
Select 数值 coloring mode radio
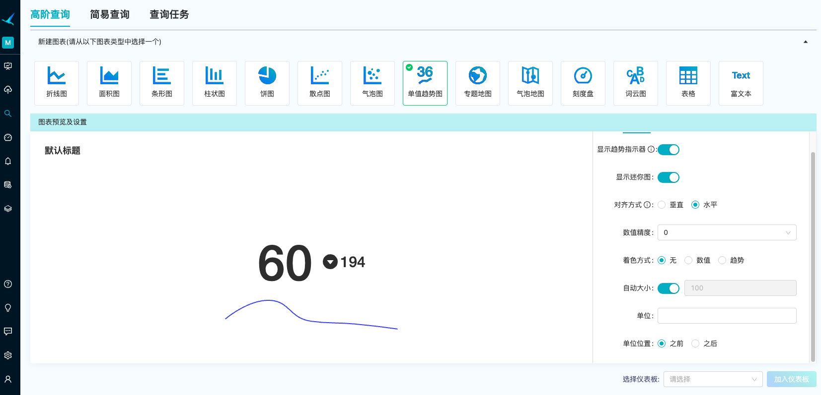688,260
